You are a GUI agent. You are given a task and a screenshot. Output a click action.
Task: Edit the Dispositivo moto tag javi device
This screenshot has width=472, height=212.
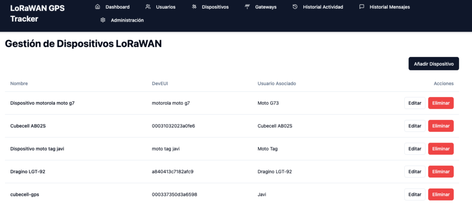pyautogui.click(x=414, y=149)
